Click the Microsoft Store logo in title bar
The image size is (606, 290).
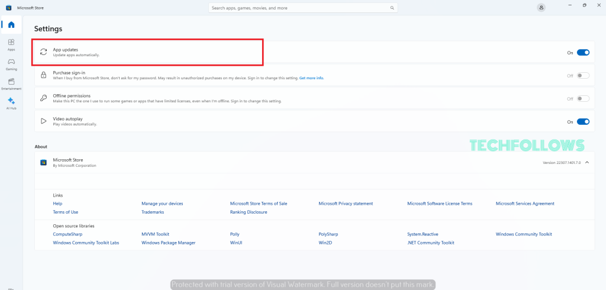click(8, 8)
